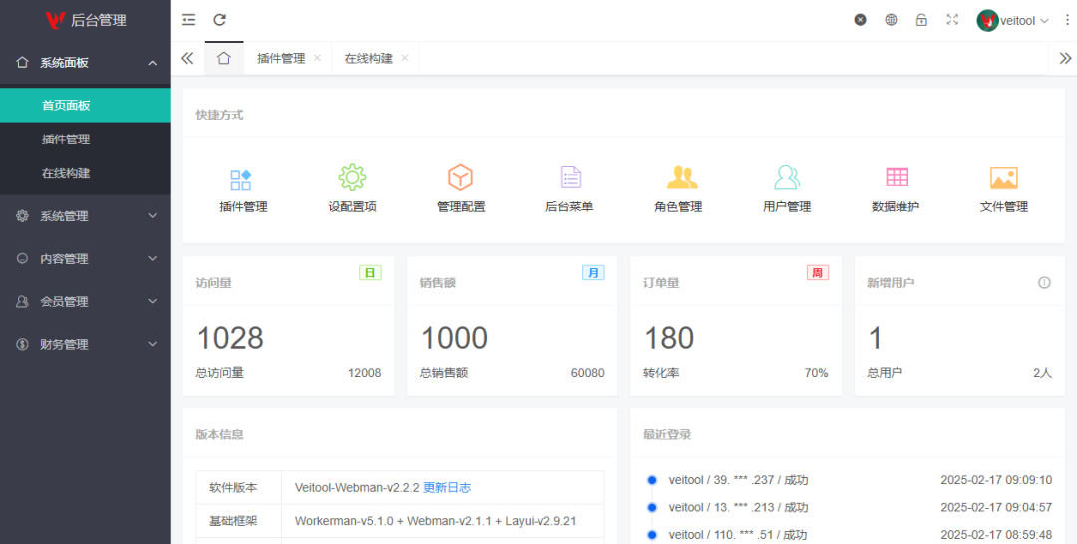Click the 内容管理 icon in sidebar

tap(22, 259)
